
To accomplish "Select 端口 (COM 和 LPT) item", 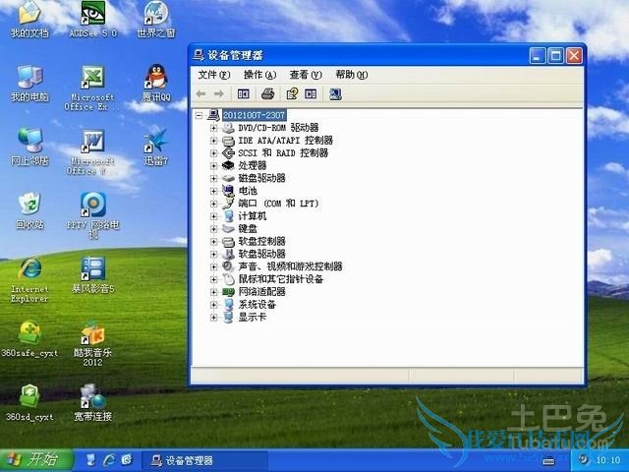I will pos(278,204).
